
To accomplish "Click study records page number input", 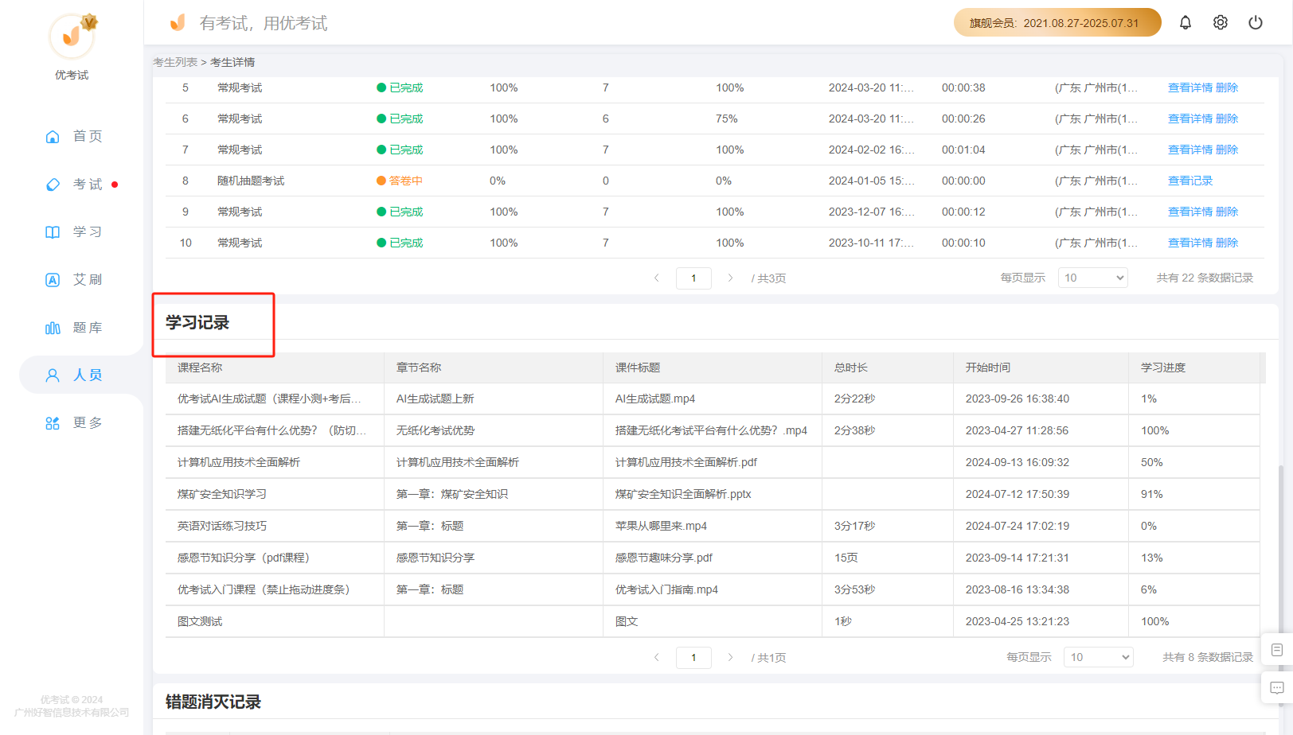I will (x=693, y=658).
